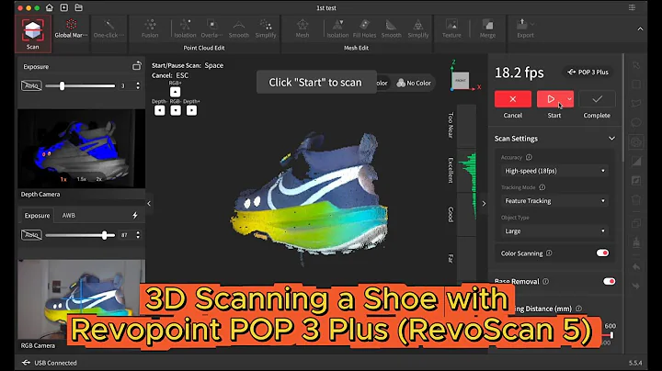Collapse the left camera panel

(149, 203)
